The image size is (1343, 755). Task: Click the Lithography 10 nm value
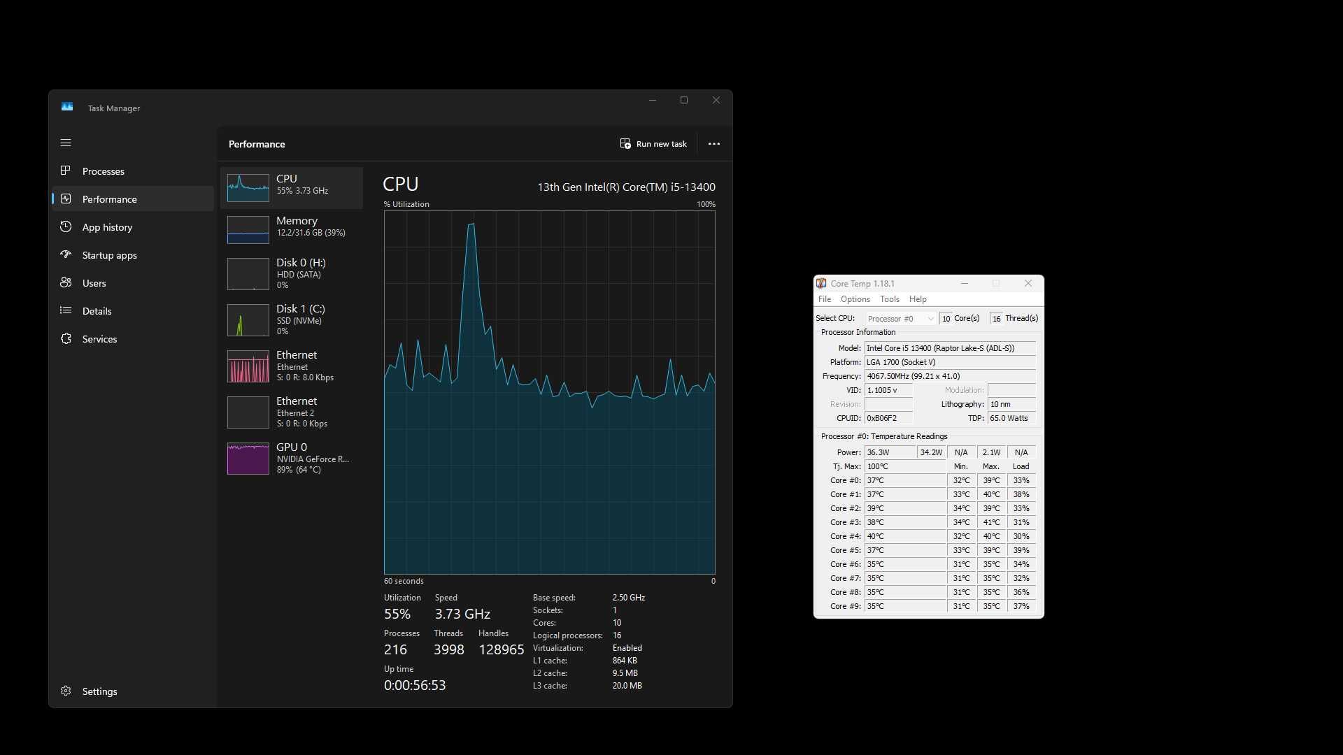click(x=1011, y=403)
